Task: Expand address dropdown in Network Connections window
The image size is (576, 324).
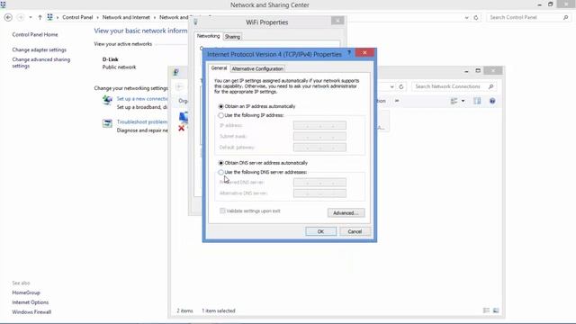Action: (392, 86)
